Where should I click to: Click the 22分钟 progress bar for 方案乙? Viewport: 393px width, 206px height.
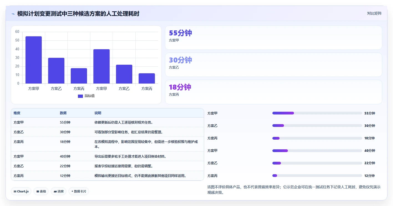317,163
